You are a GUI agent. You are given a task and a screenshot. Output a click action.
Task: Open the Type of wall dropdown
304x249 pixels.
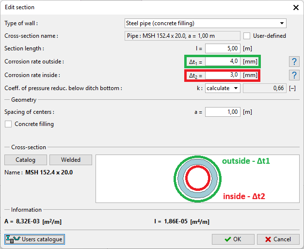pyautogui.click(x=205, y=23)
